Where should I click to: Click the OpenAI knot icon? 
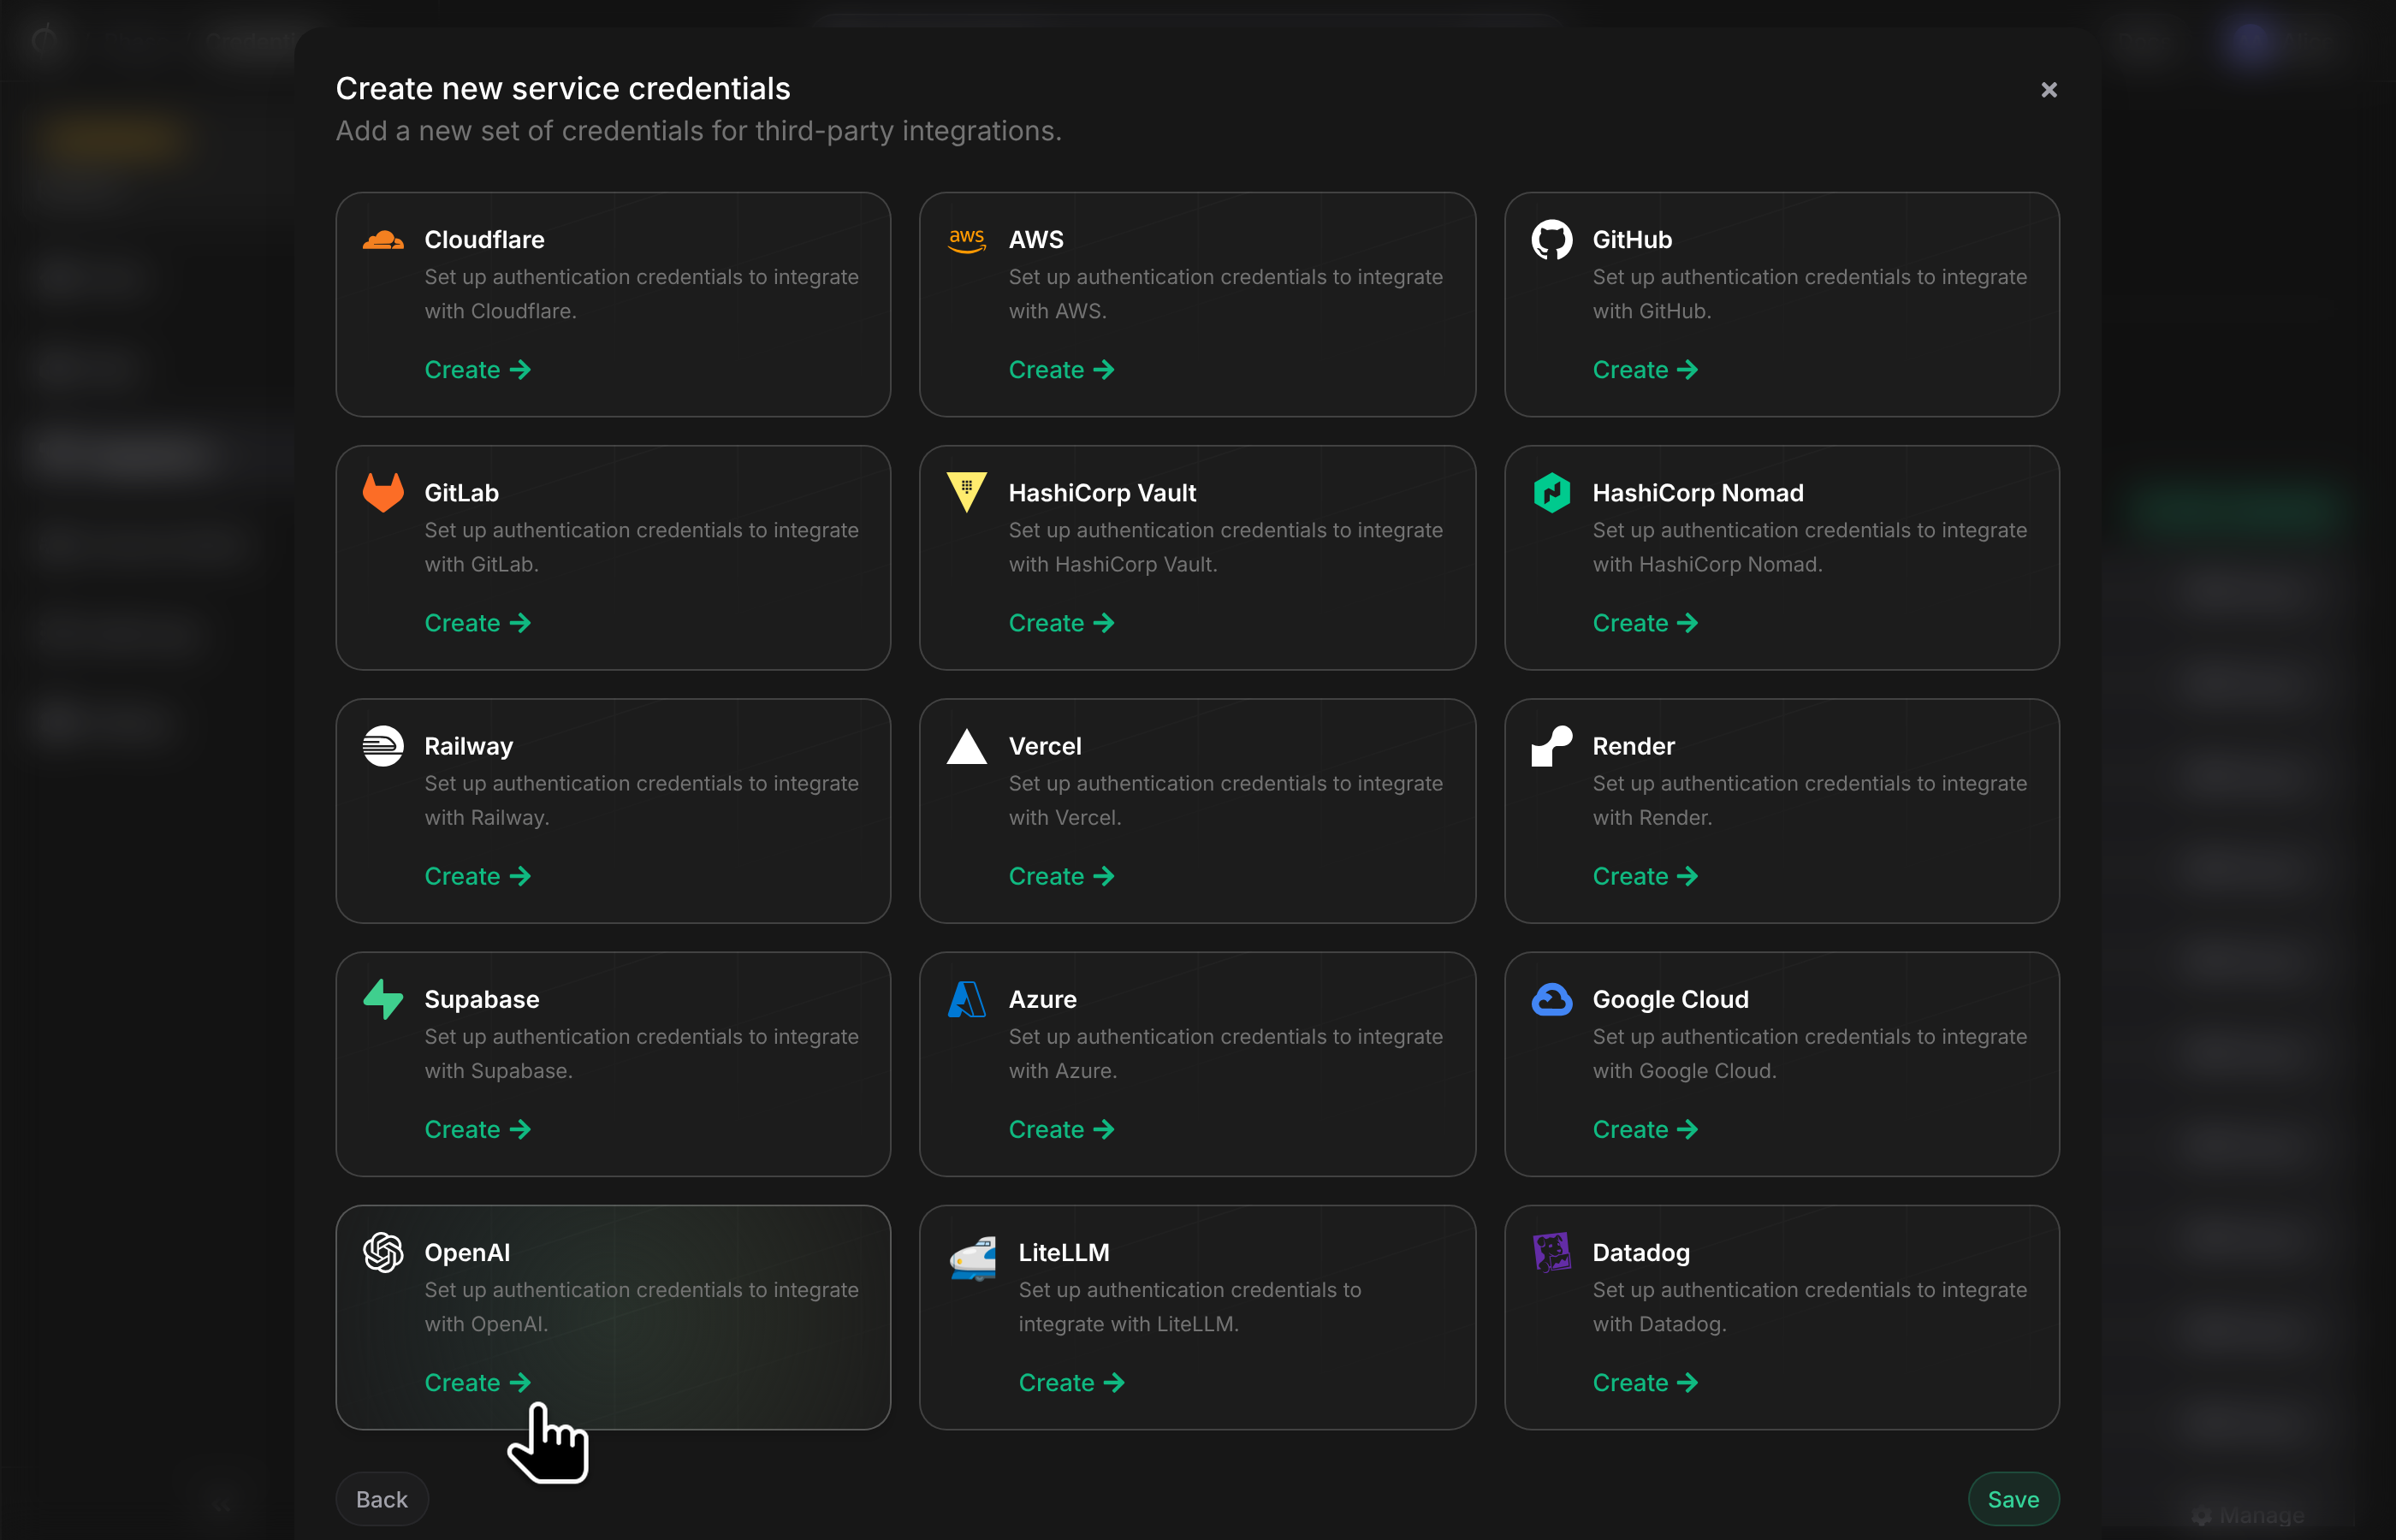tap(383, 1252)
